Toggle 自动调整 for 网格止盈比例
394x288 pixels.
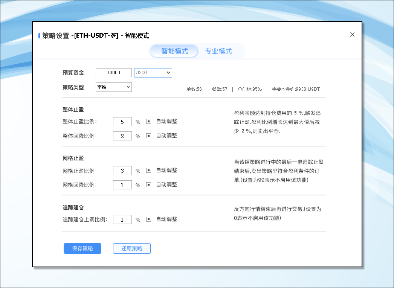click(148, 171)
